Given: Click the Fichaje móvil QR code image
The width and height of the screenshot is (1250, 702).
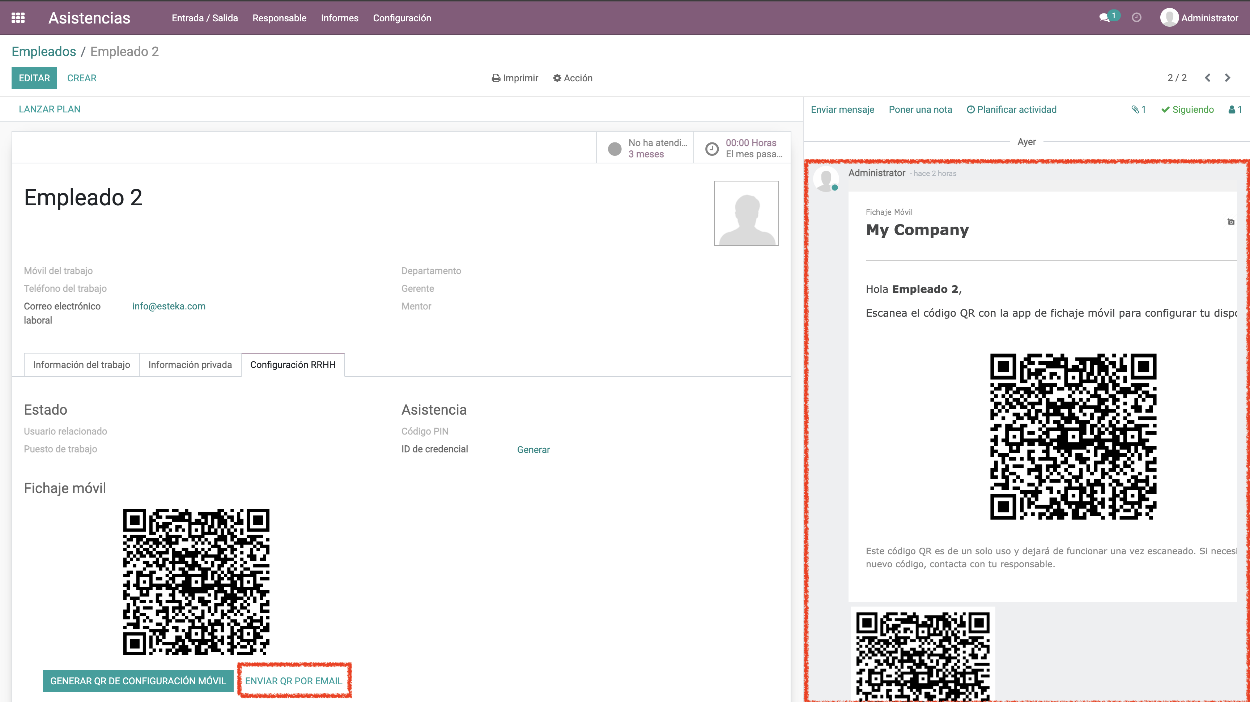Looking at the screenshot, I should [196, 582].
